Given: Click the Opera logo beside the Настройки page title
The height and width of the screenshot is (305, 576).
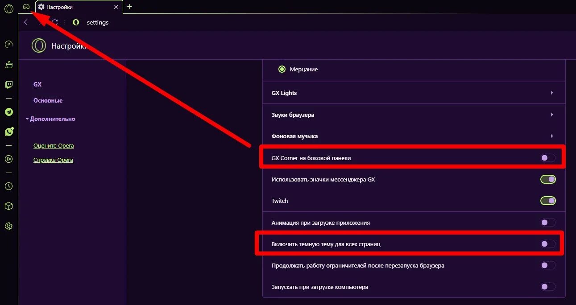Looking at the screenshot, I should pos(39,45).
